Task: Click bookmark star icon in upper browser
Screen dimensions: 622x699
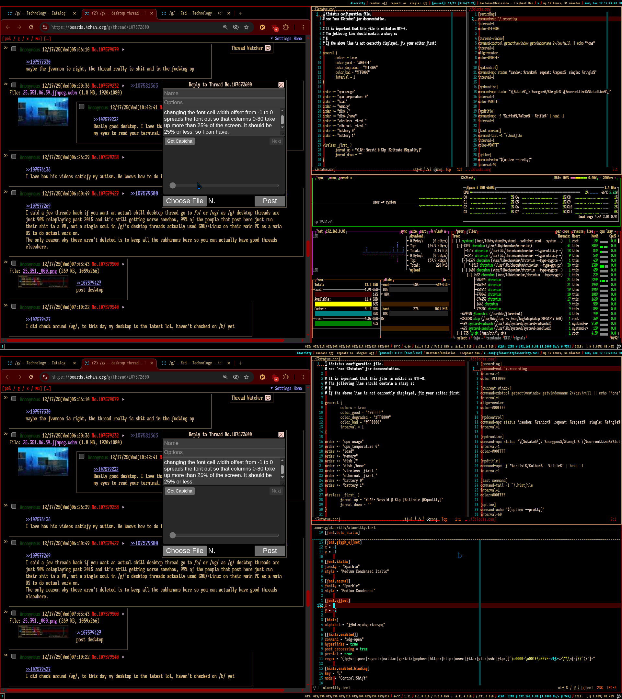Action: pos(246,27)
